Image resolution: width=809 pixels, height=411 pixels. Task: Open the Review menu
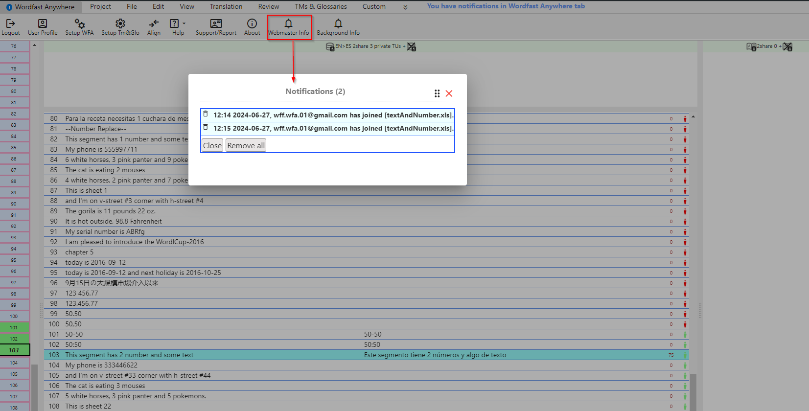(x=269, y=6)
